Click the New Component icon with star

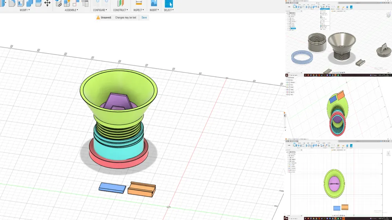pos(67,3)
